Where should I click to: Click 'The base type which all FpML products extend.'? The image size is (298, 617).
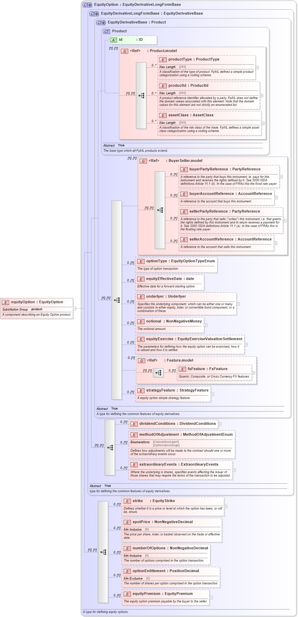point(136,151)
